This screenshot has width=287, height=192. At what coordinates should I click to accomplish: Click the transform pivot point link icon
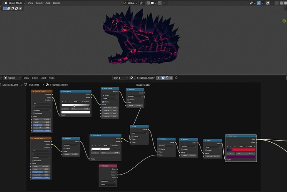pos(142,3)
